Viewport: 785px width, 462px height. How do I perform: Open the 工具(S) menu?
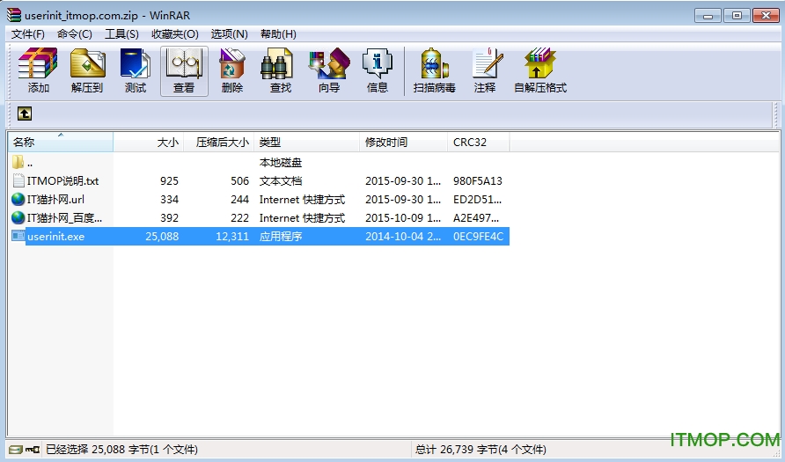(x=121, y=34)
